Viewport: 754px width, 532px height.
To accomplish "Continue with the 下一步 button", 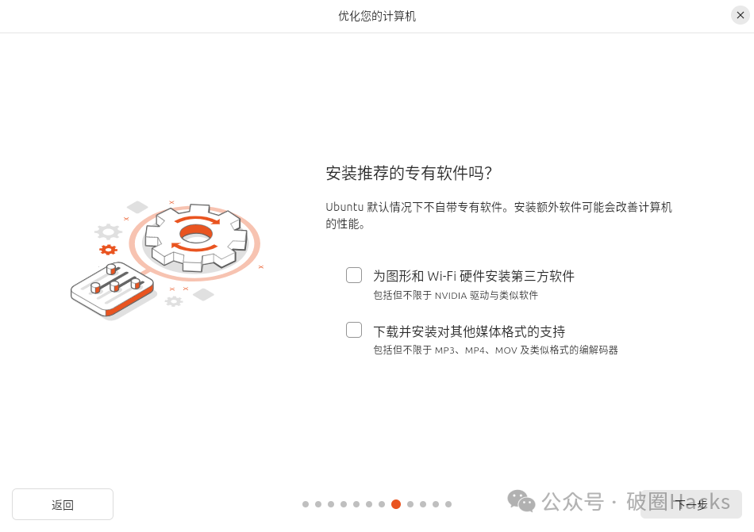I will coord(691,504).
